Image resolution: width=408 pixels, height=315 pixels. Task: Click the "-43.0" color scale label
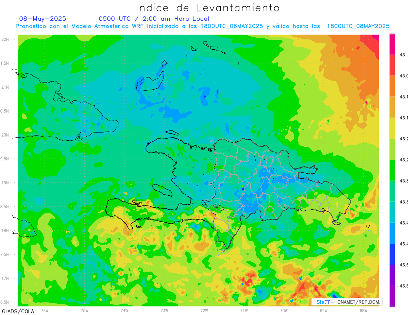pyautogui.click(x=403, y=76)
